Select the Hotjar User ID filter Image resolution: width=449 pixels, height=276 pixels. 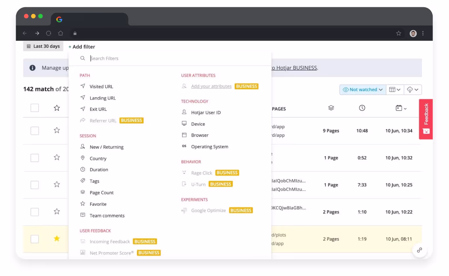206,112
